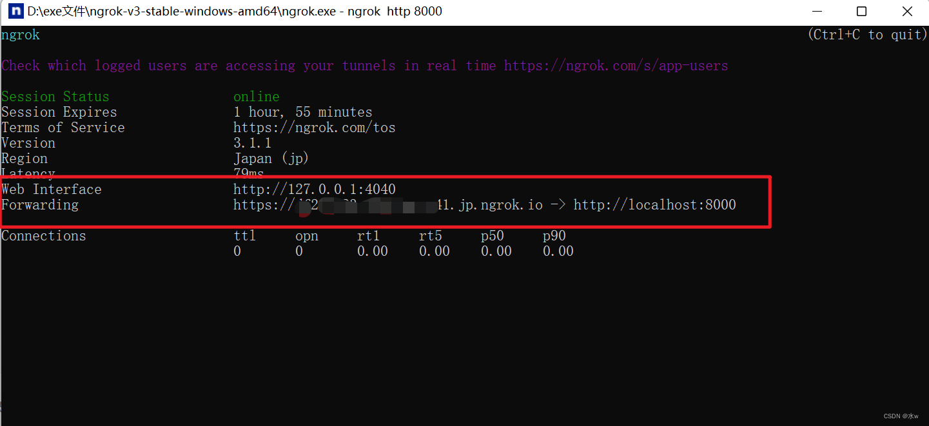Click the forwarding https jp.ngrok.io URL
The width and height of the screenshot is (929, 426).
[x=388, y=205]
